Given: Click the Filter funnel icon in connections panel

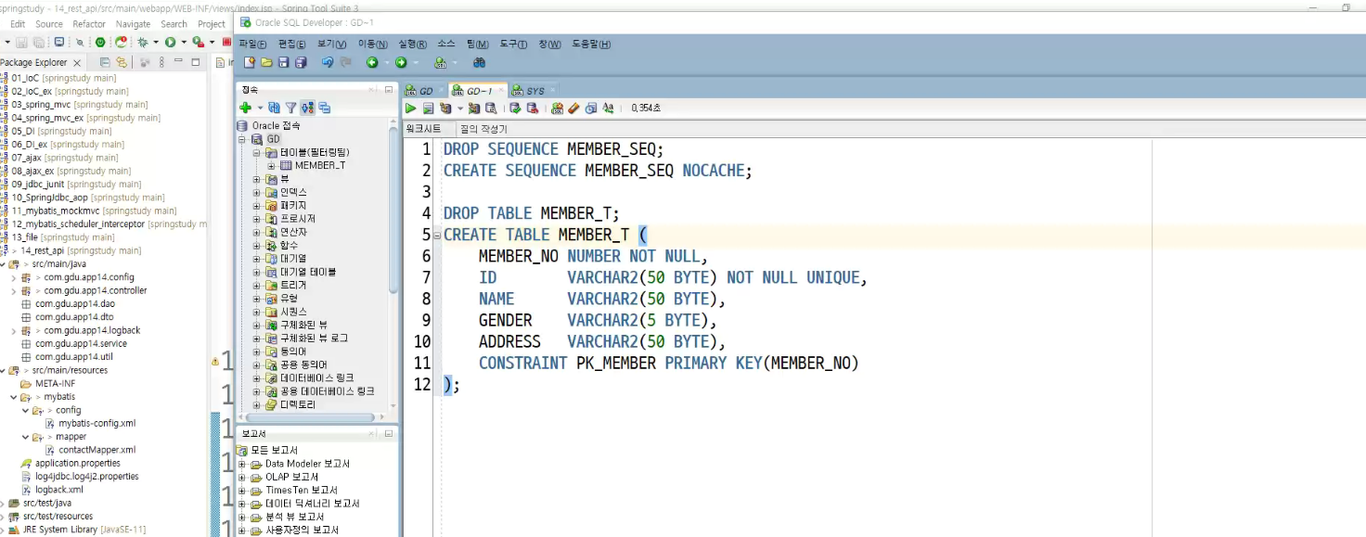Looking at the screenshot, I should pyautogui.click(x=290, y=108).
